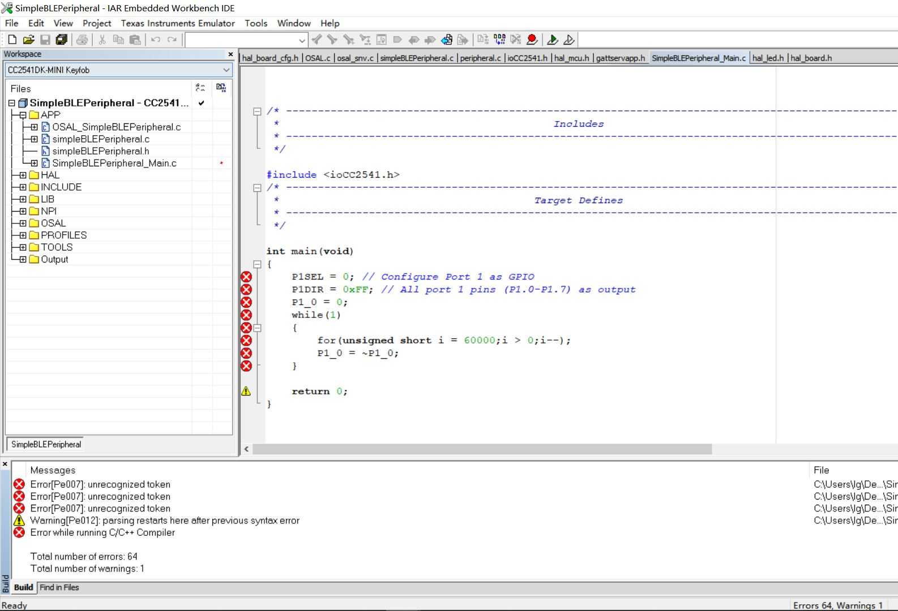The height and width of the screenshot is (611, 898).
Task: Click the Print toolbar icon
Action: [82, 40]
